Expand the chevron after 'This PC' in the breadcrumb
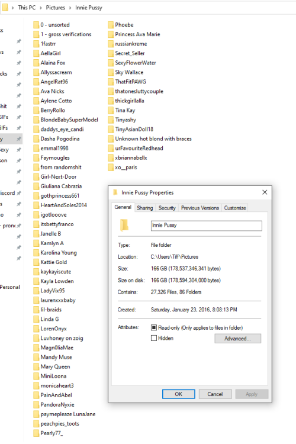The width and height of the screenshot is (296, 444). point(41,8)
